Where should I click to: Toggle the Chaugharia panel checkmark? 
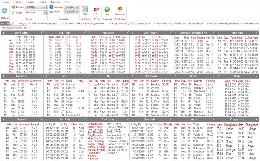(x=257, y=119)
